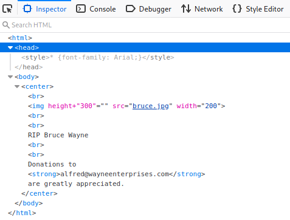The image size is (290, 220).
Task: Click the Style Editor braces icon
Action: click(237, 9)
